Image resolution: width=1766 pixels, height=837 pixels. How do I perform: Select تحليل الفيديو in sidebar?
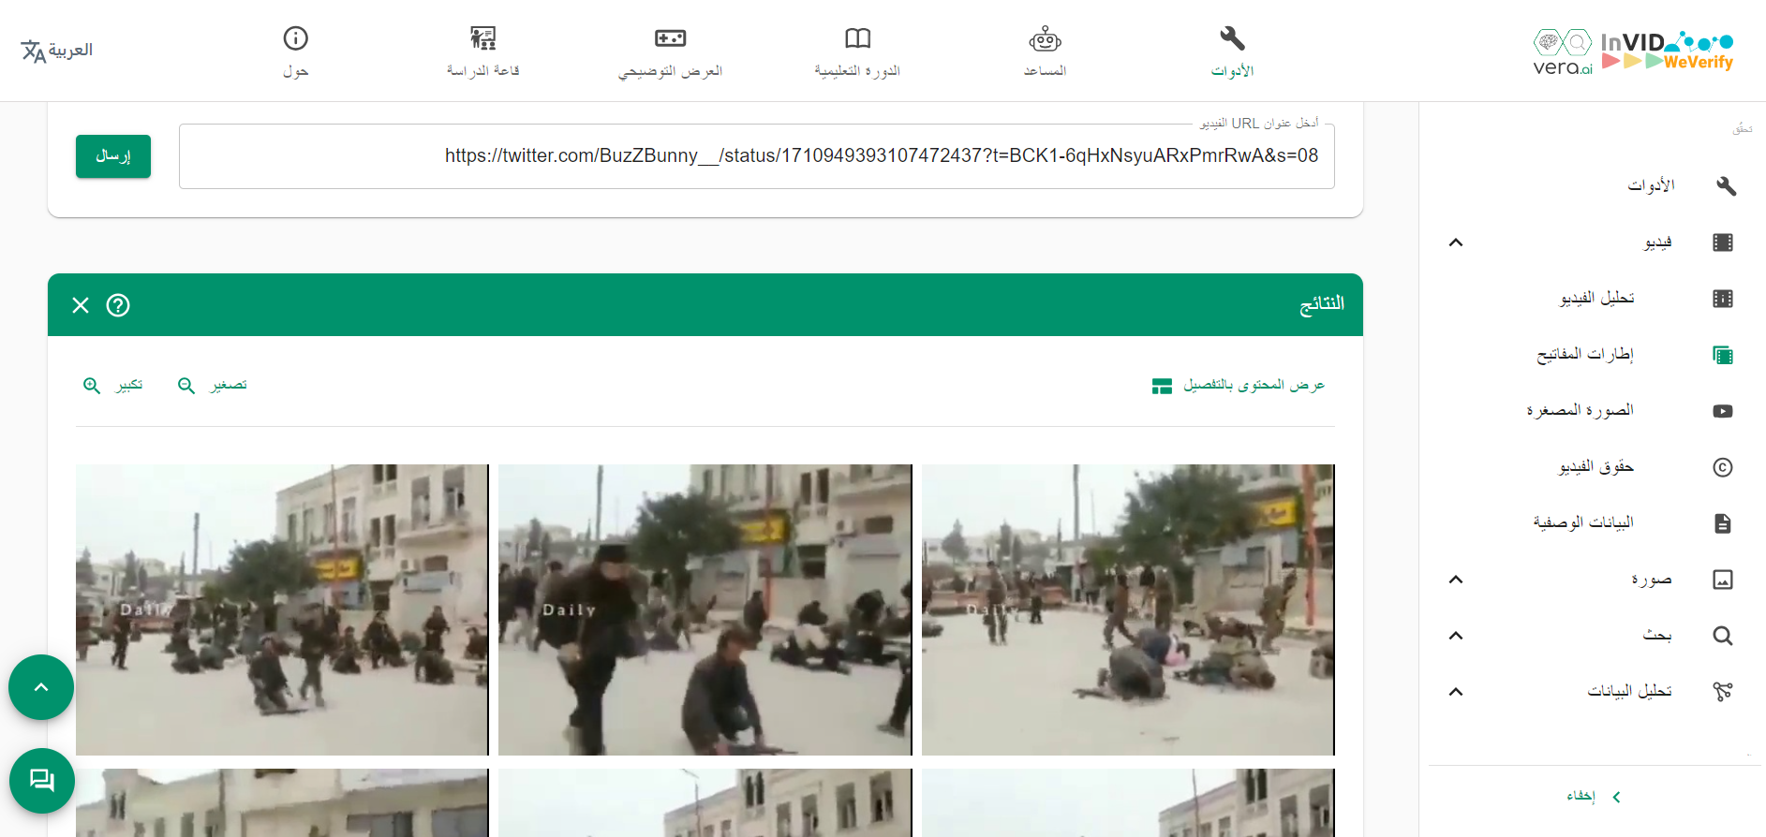click(1596, 298)
